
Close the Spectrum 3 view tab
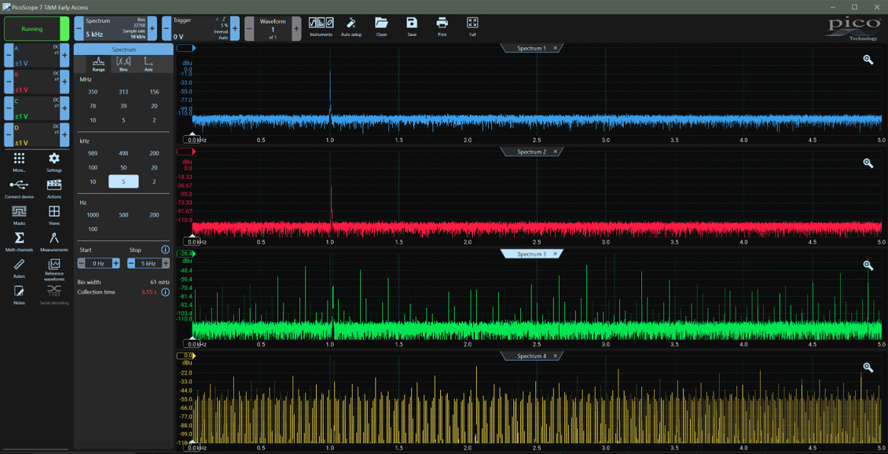point(556,254)
